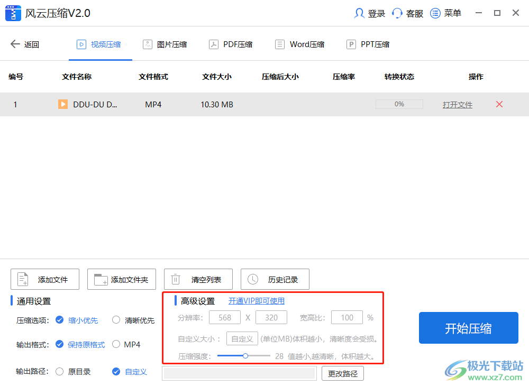Start compression with 开始压缩
The height and width of the screenshot is (386, 529).
(469, 328)
